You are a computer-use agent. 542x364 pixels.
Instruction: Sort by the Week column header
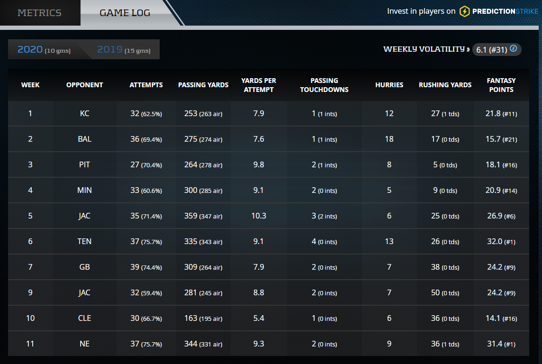30,85
